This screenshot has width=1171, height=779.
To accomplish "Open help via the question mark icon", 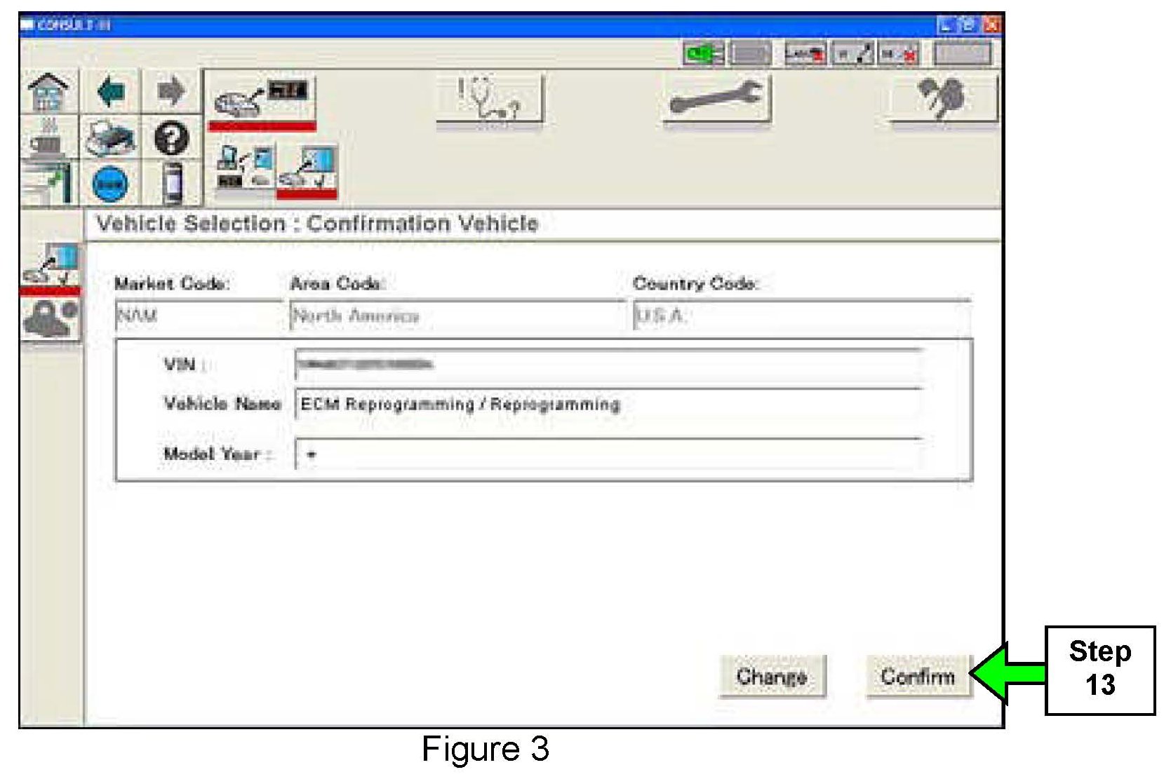I will point(171,138).
